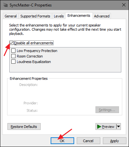Close the SyncMaster-C Properties dialog
The width and height of the screenshot is (129, 147).
coord(124,5)
